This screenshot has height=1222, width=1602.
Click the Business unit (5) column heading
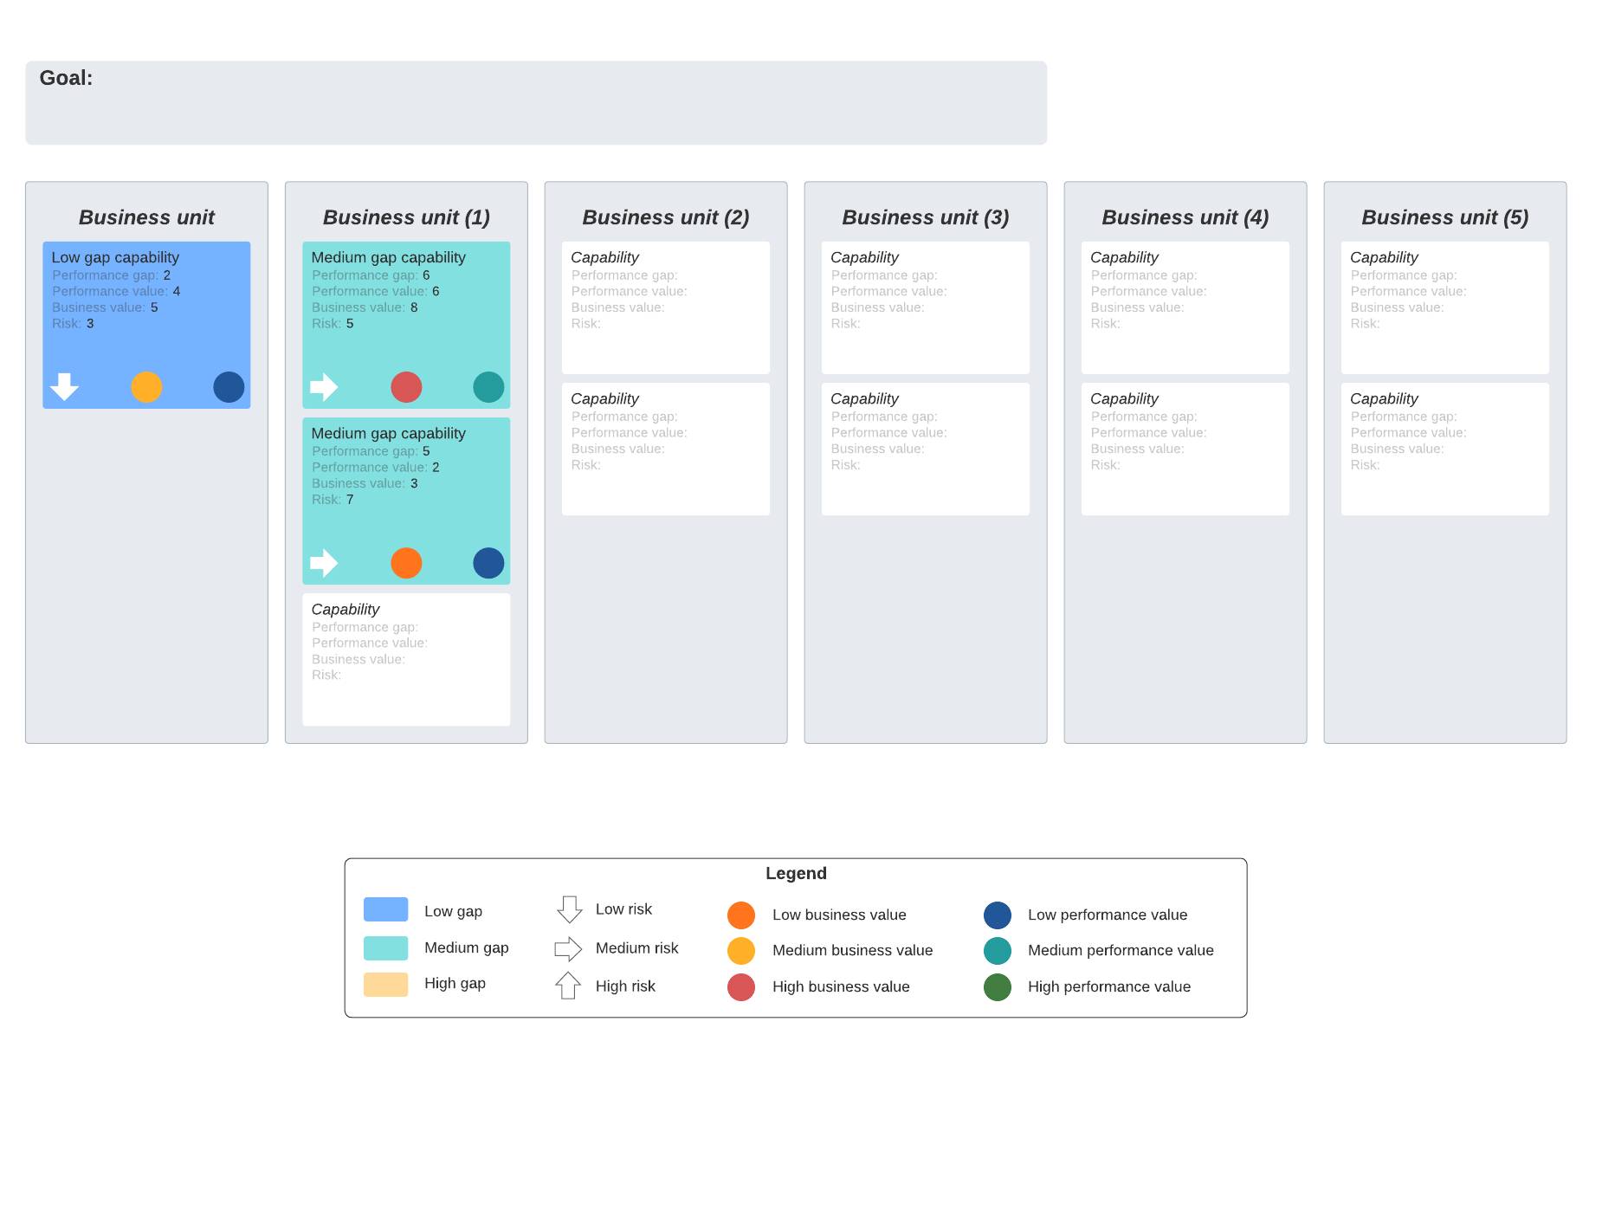click(1444, 217)
